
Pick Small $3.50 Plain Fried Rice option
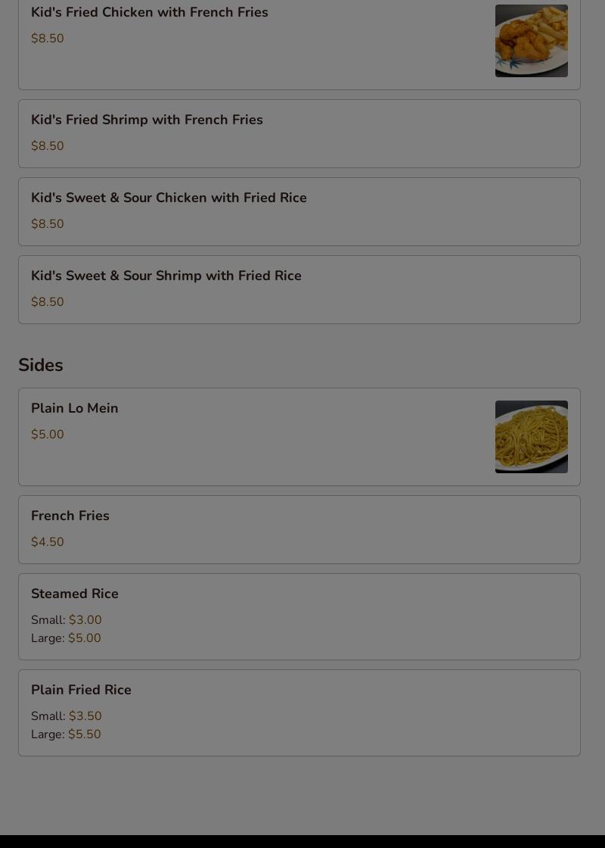[x=67, y=716]
